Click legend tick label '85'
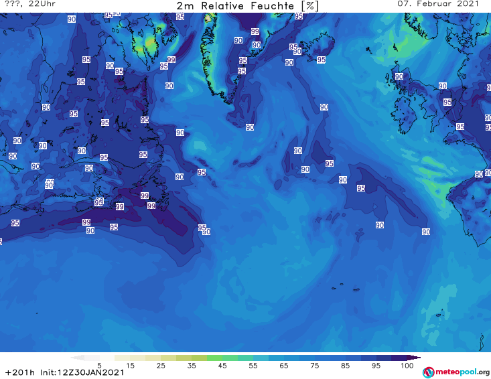The width and height of the screenshot is (491, 379). pyautogui.click(x=345, y=366)
